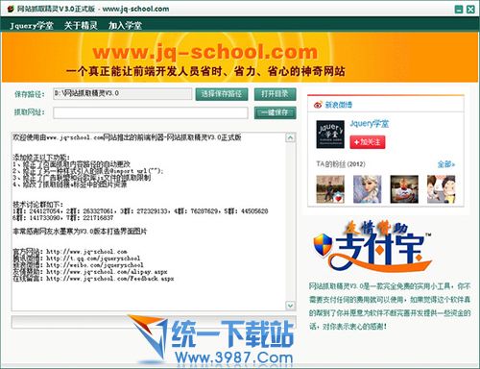Focus the 抓取网址 input field
Screen dimensions: 480x369
tap(151, 112)
